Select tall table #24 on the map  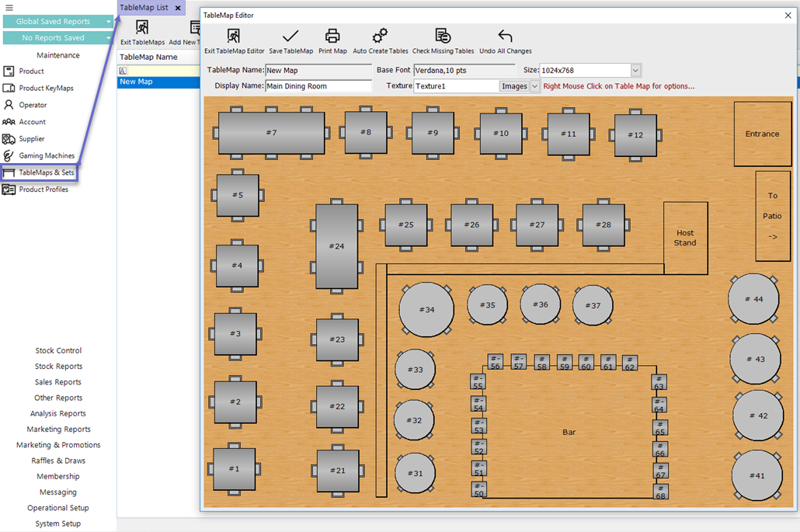click(336, 246)
